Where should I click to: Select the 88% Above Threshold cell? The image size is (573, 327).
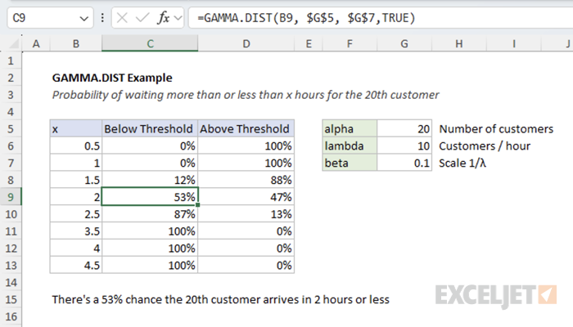click(246, 180)
